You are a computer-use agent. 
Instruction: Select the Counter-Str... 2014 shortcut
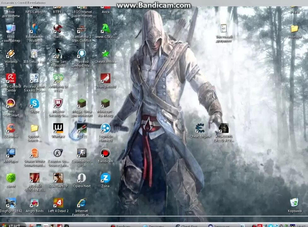[82, 153]
